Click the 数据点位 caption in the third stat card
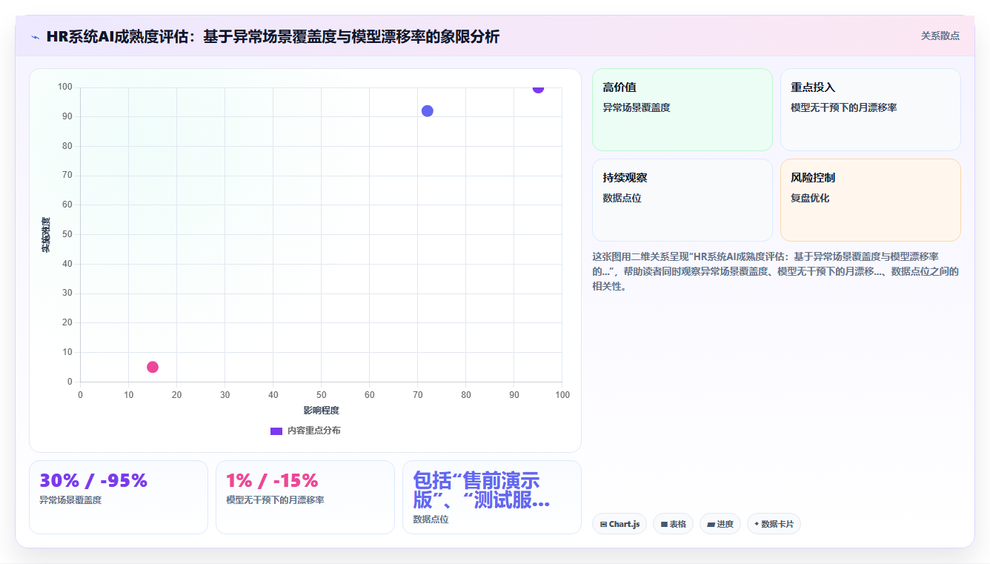Viewport: 990px width, 564px height. (431, 520)
